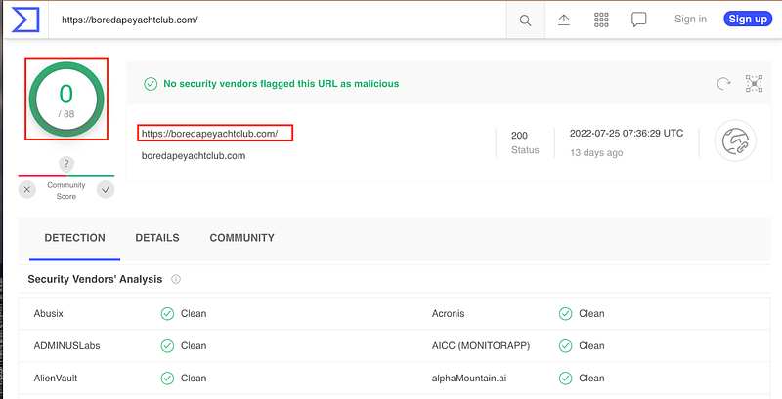
Task: Switch to the DETAILS tab
Action: click(157, 238)
